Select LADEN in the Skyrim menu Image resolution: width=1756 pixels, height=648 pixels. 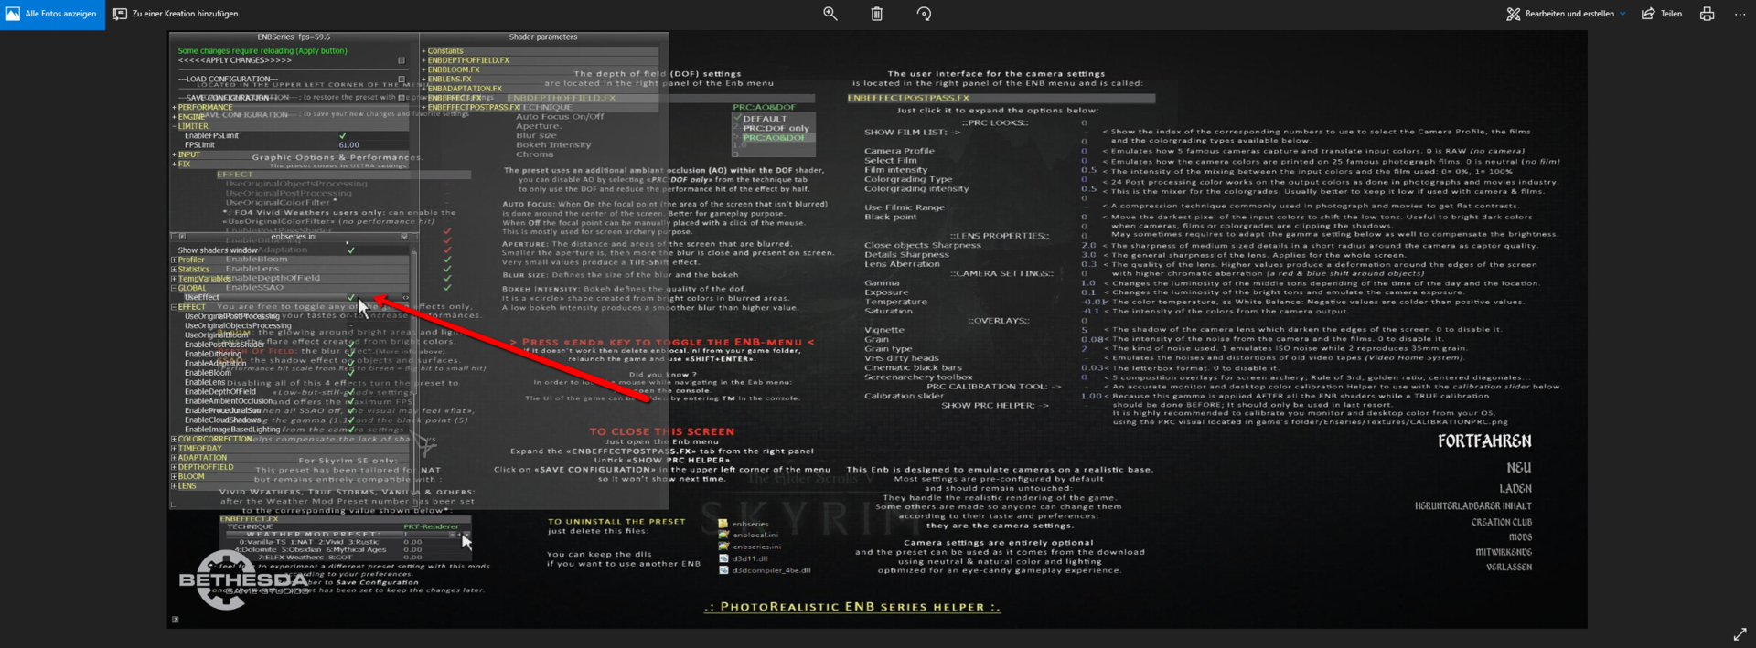1515,489
